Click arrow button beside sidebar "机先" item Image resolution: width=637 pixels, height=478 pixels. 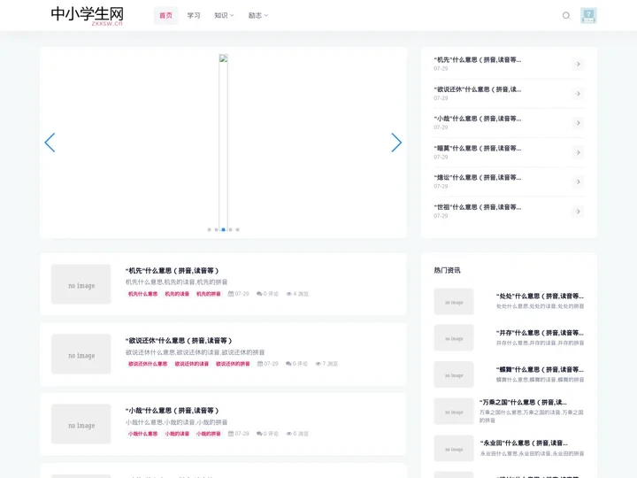[x=578, y=65]
